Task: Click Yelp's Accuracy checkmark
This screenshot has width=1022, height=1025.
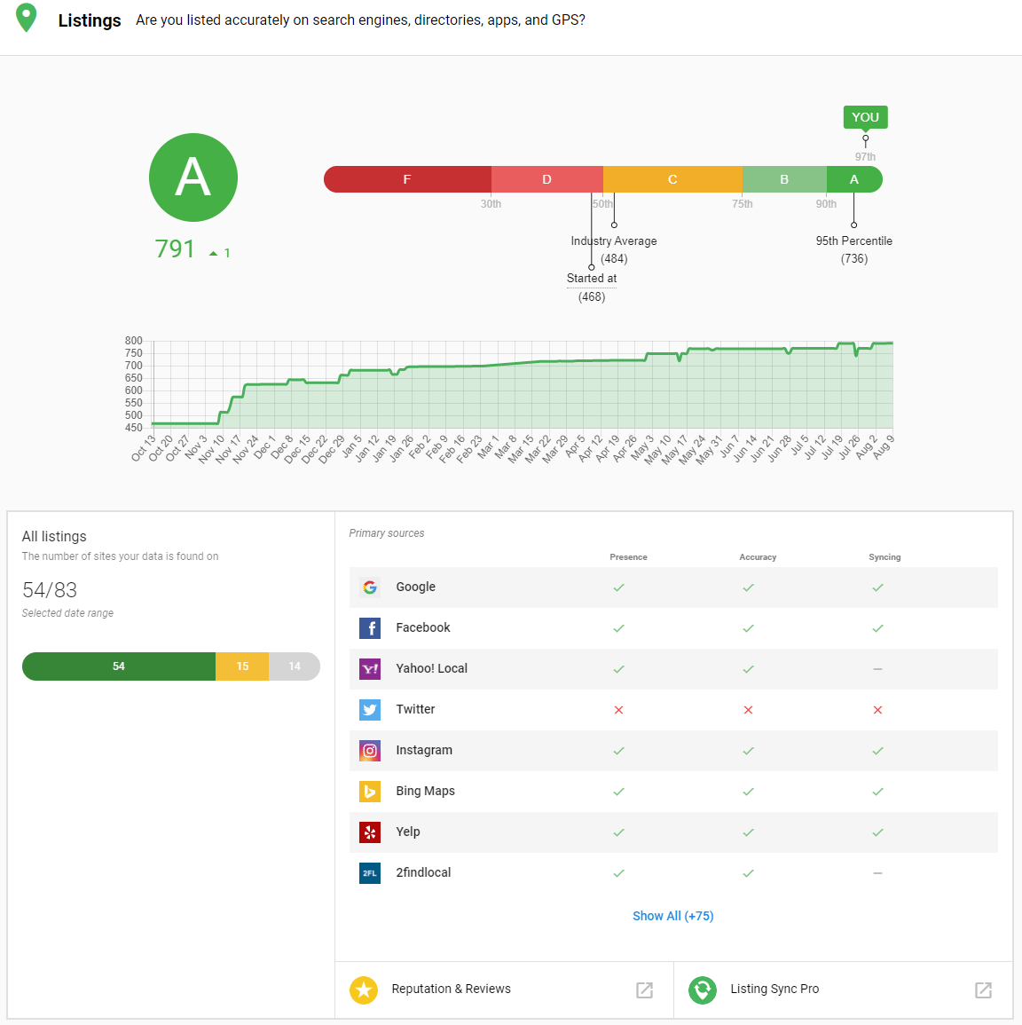Action: coord(748,832)
